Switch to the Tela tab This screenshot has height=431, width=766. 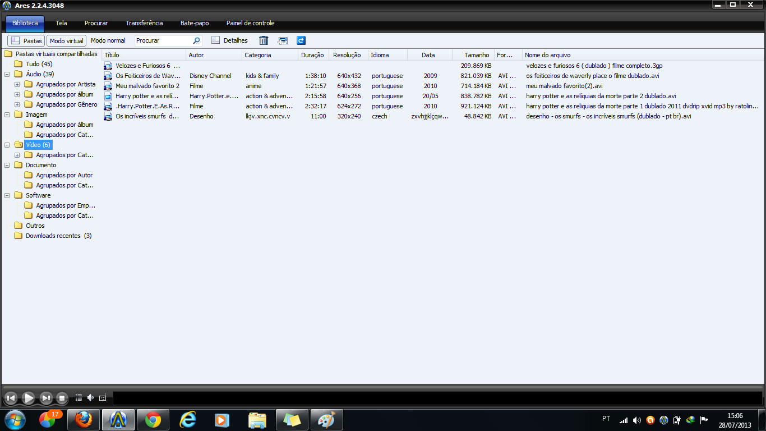coord(61,23)
